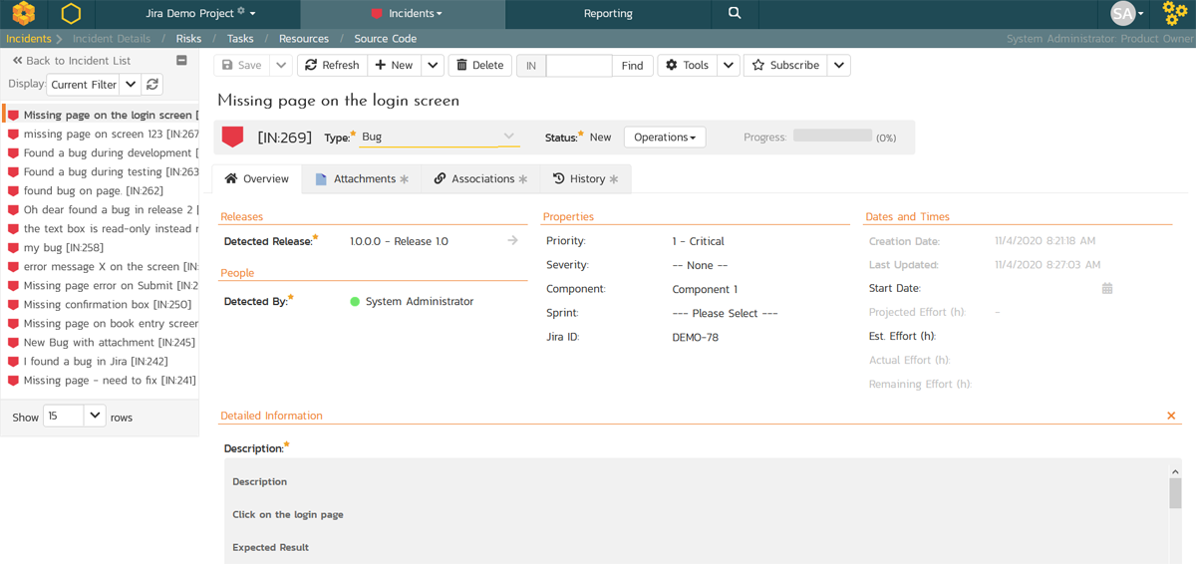This screenshot has height=564, width=1196.
Task: Click the refresh icon beside Current Filter
Action: pyautogui.click(x=152, y=85)
